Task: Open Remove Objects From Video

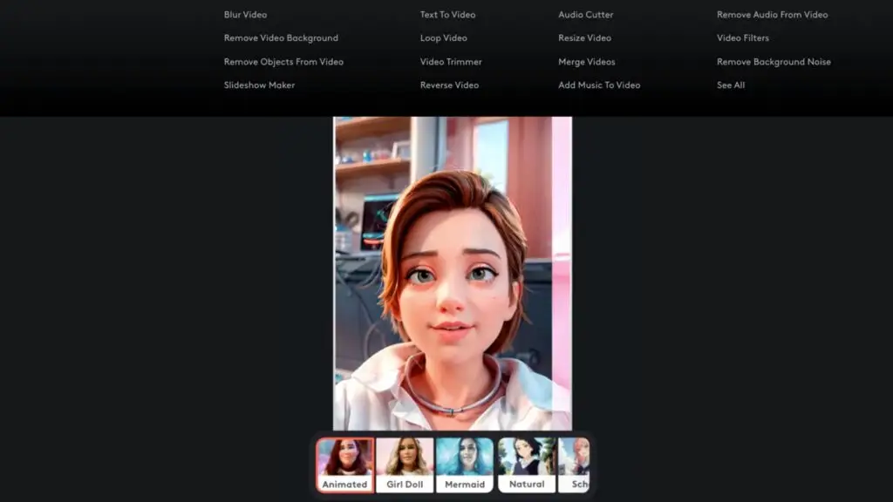Action: [283, 61]
